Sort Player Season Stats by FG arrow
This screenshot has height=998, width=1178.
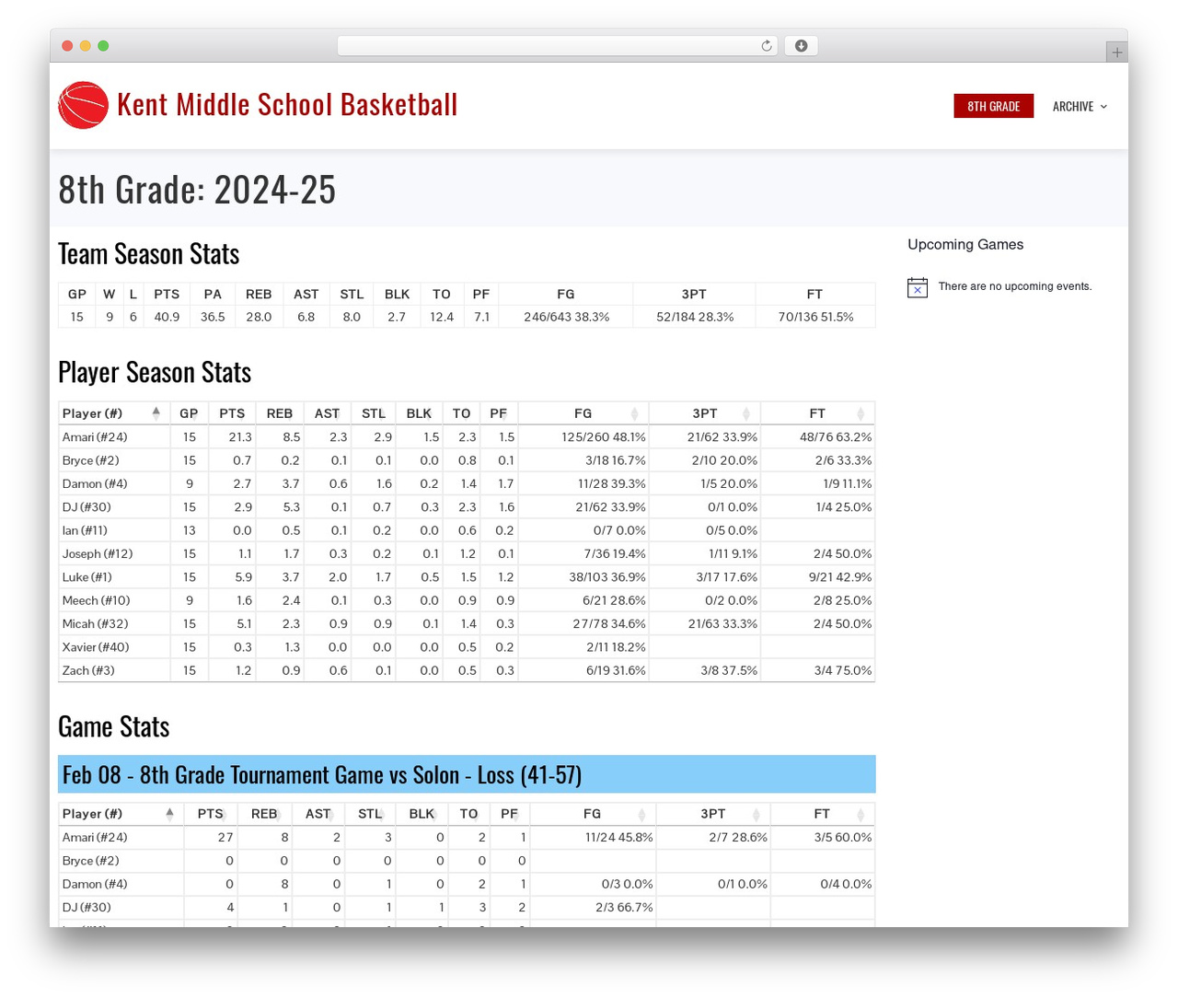pos(634,413)
